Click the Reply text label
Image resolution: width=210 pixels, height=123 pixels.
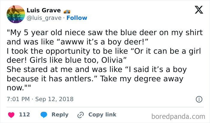point(60,115)
